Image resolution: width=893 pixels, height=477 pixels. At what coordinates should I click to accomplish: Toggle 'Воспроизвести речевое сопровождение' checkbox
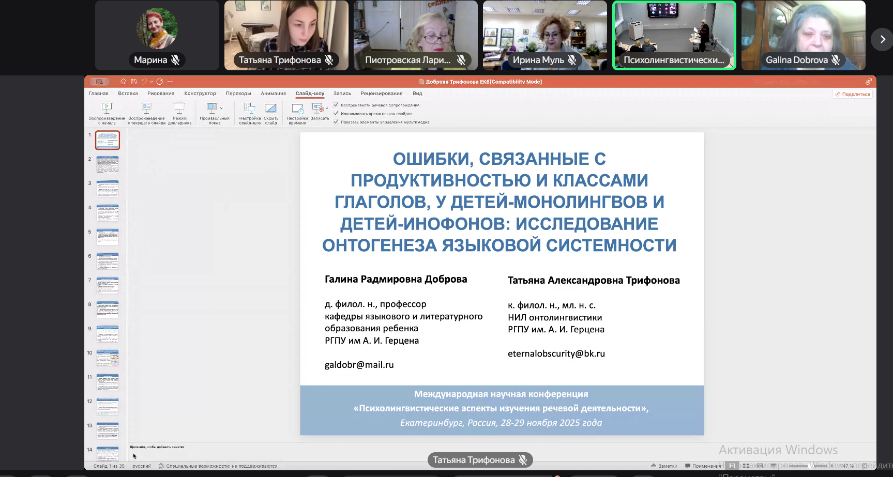pyautogui.click(x=336, y=105)
